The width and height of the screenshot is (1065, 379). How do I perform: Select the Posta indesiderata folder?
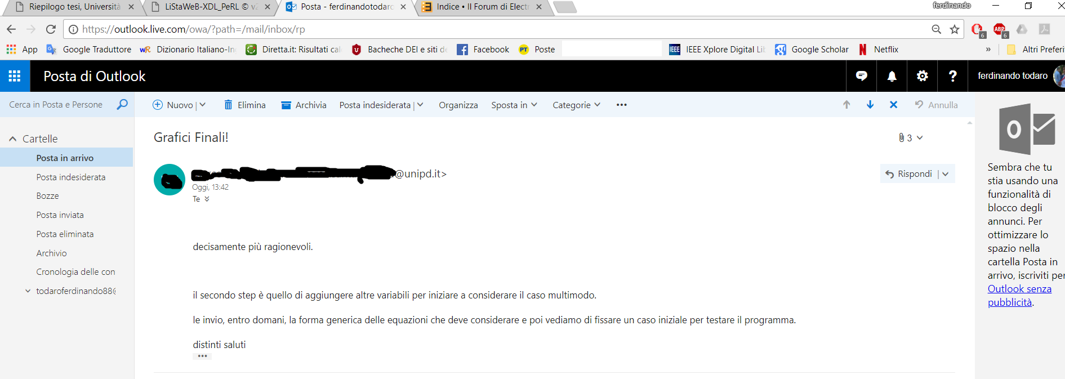pyautogui.click(x=71, y=177)
